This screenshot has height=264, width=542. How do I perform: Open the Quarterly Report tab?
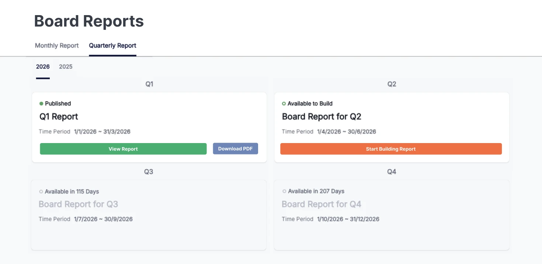click(112, 45)
